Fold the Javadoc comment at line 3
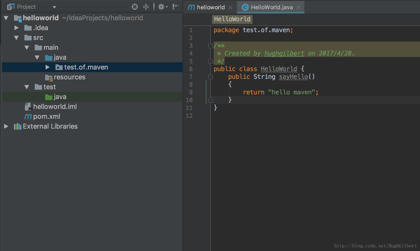 coord(211,46)
